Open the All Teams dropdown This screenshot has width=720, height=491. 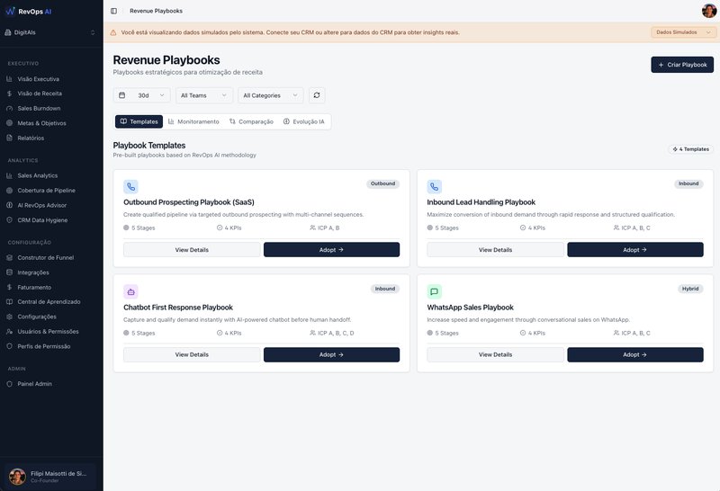click(x=204, y=95)
